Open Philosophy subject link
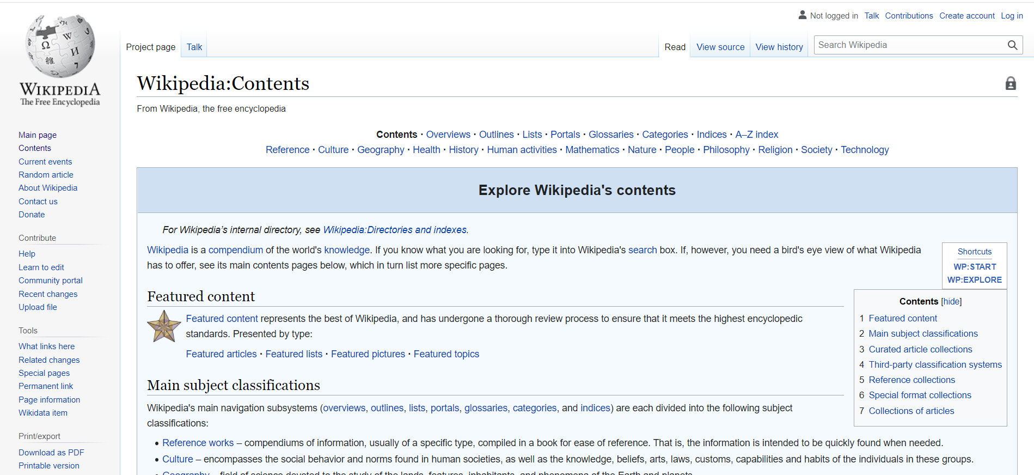Viewport: 1034px width, 475px height. [x=726, y=150]
